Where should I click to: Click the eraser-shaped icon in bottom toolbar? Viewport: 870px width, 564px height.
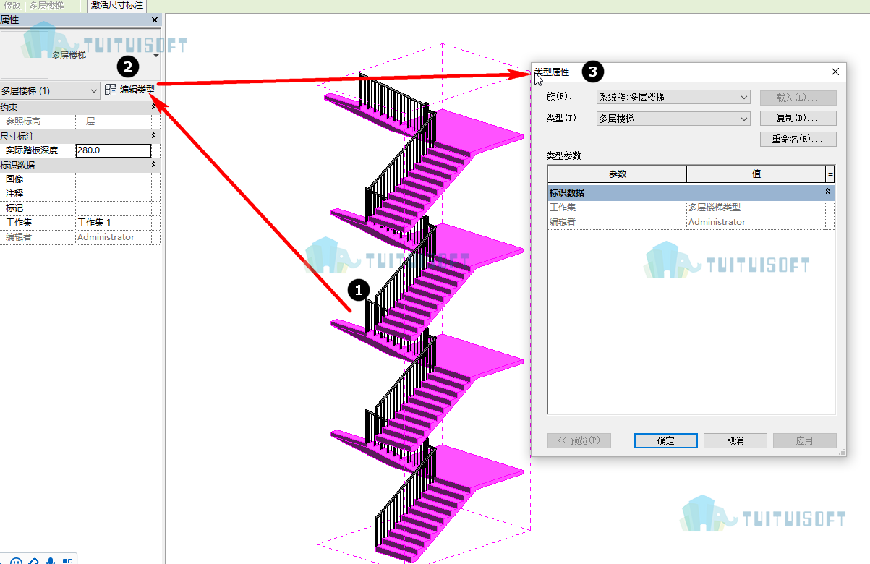tap(33, 561)
